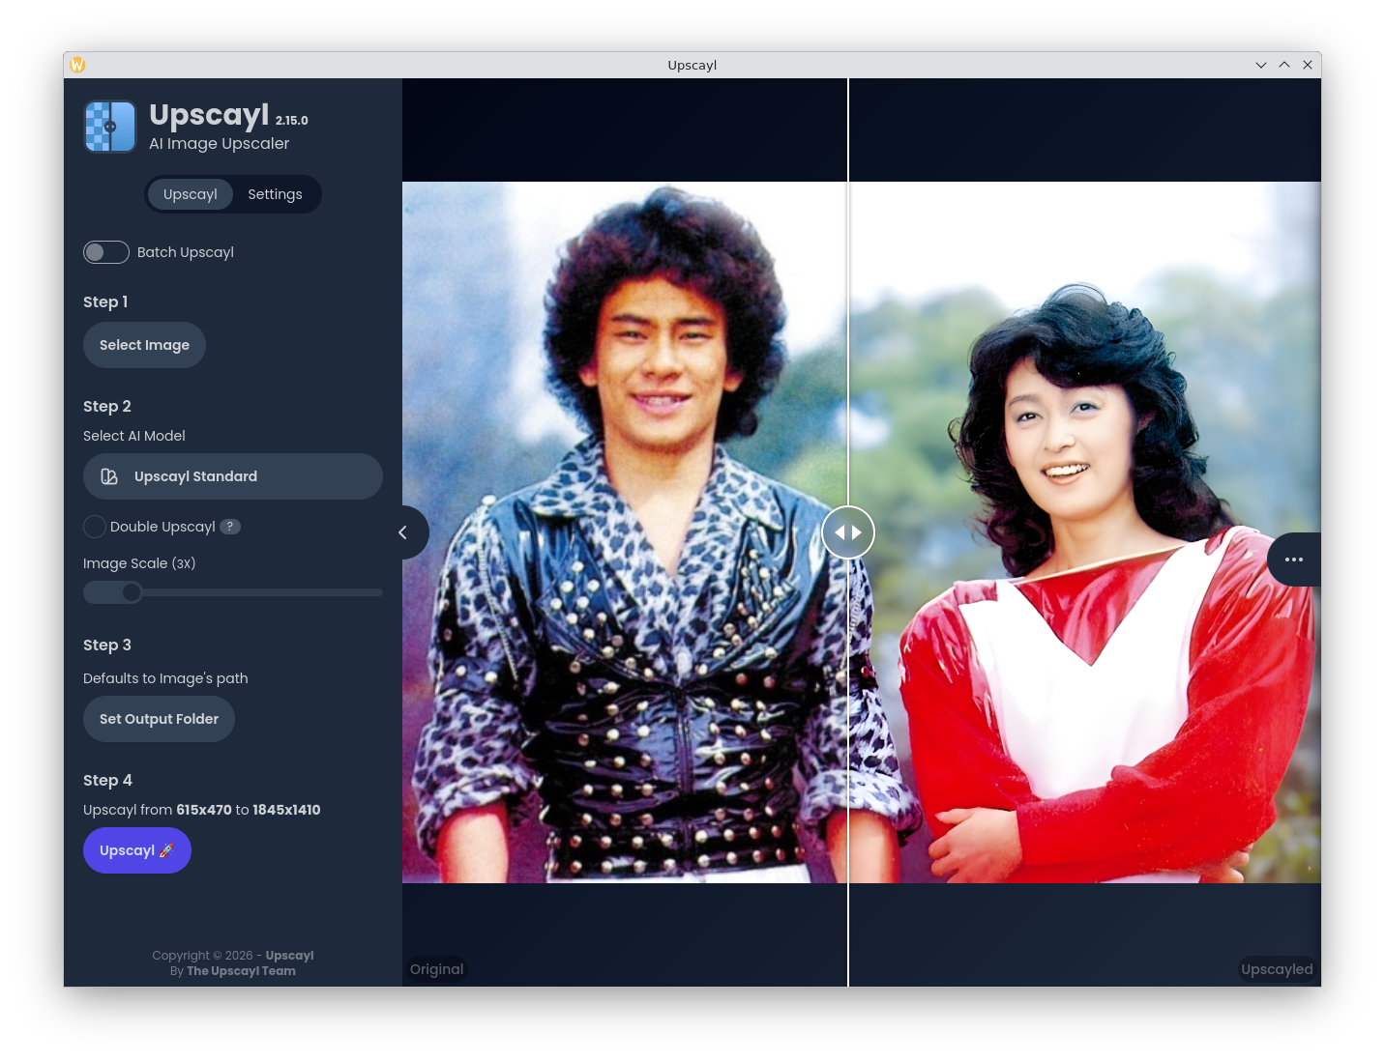Click the model icon in Upscayl Standard
1385x1062 pixels.
109,476
